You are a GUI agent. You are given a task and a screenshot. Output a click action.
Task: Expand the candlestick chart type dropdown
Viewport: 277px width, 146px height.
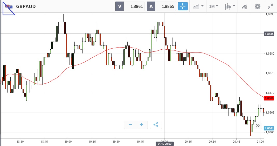(x=230, y=6)
